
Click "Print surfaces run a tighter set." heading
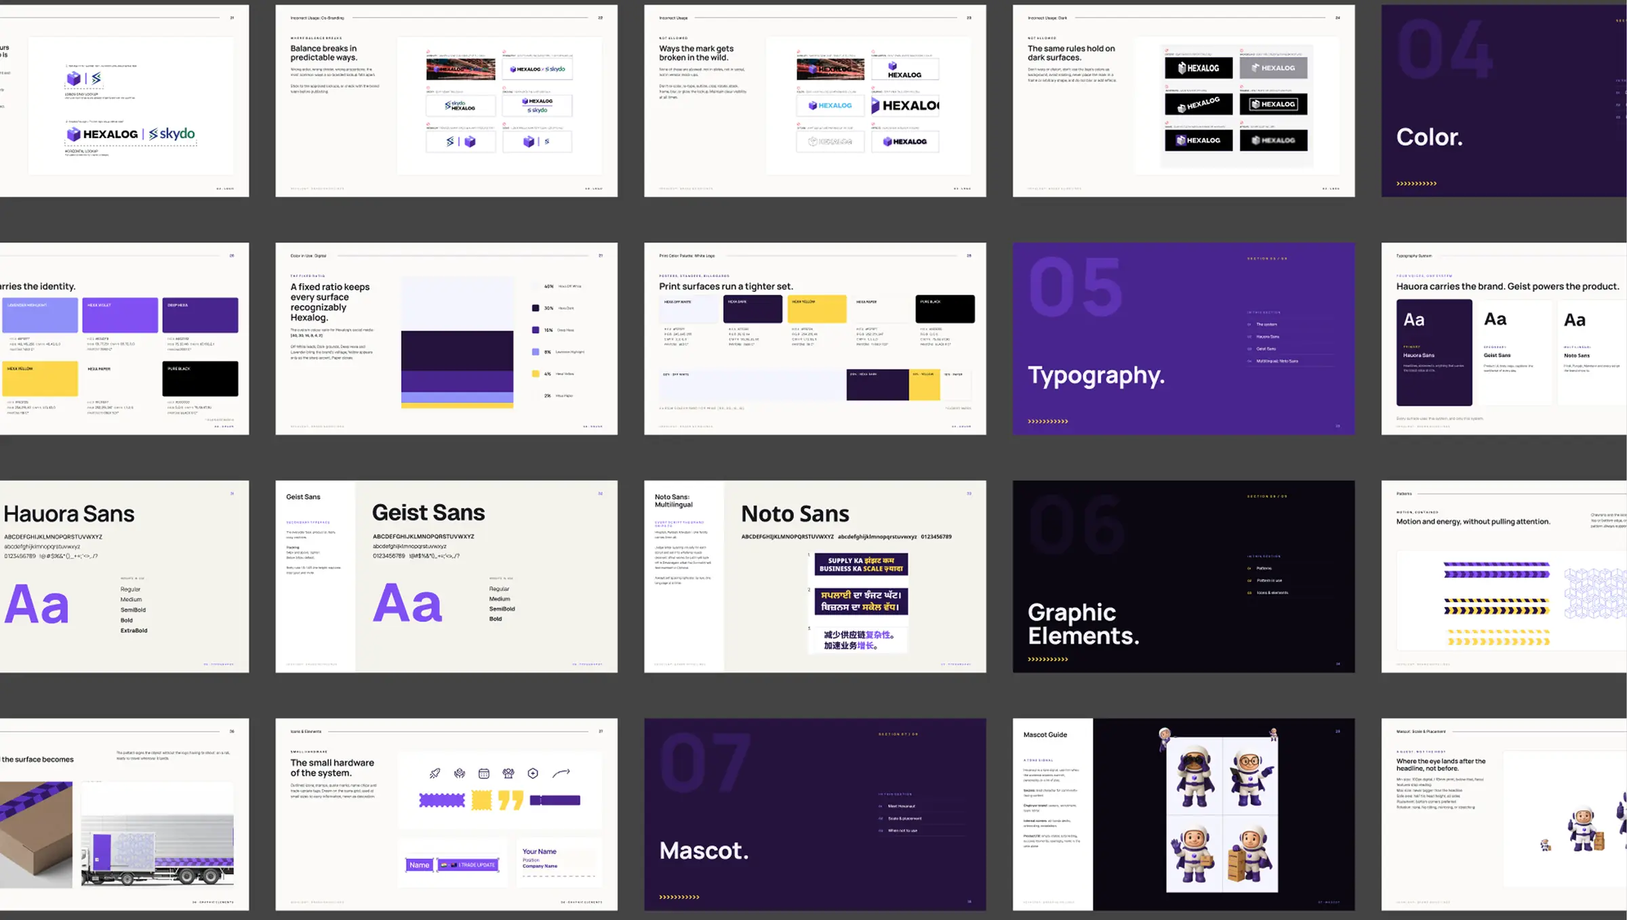pos(725,287)
